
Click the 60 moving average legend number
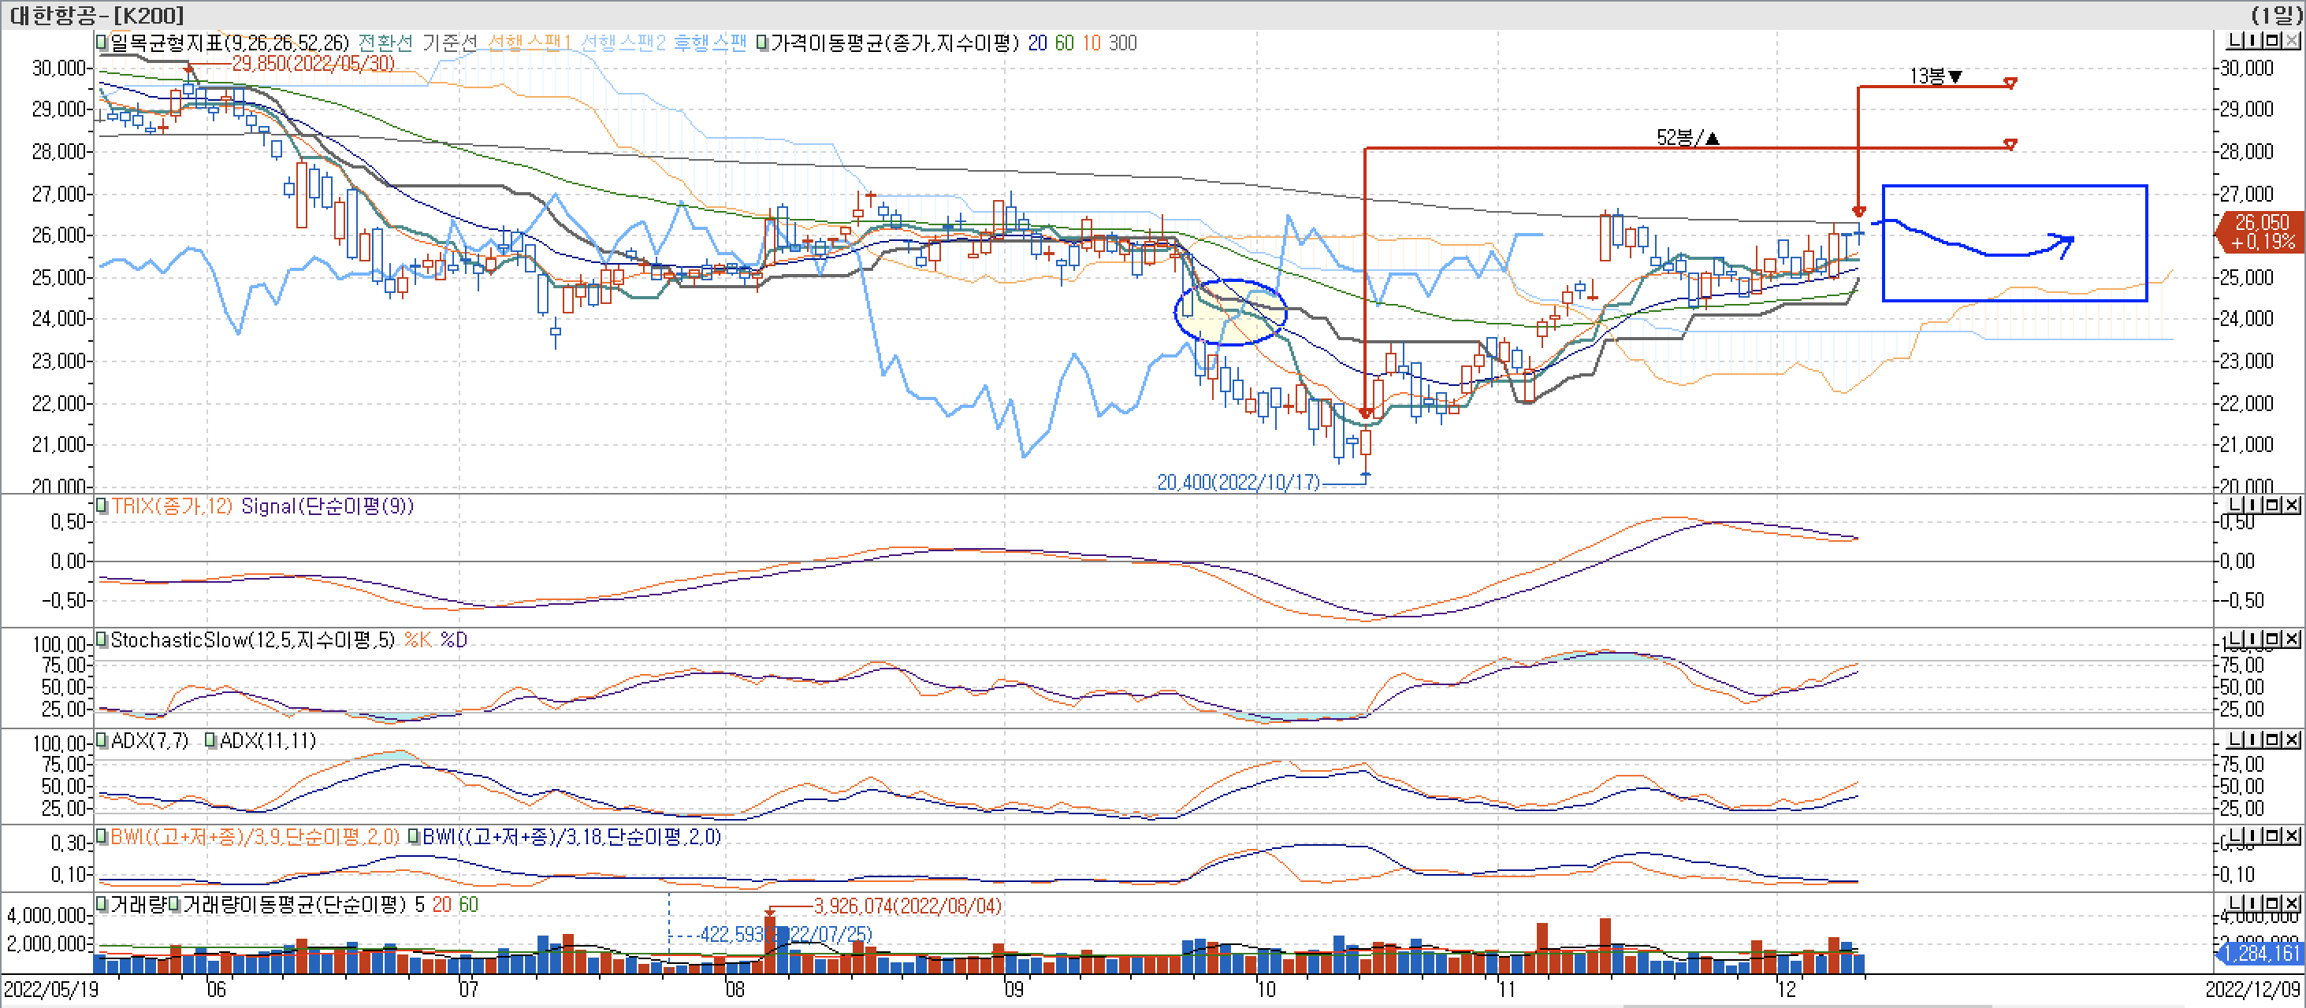pos(1065,43)
